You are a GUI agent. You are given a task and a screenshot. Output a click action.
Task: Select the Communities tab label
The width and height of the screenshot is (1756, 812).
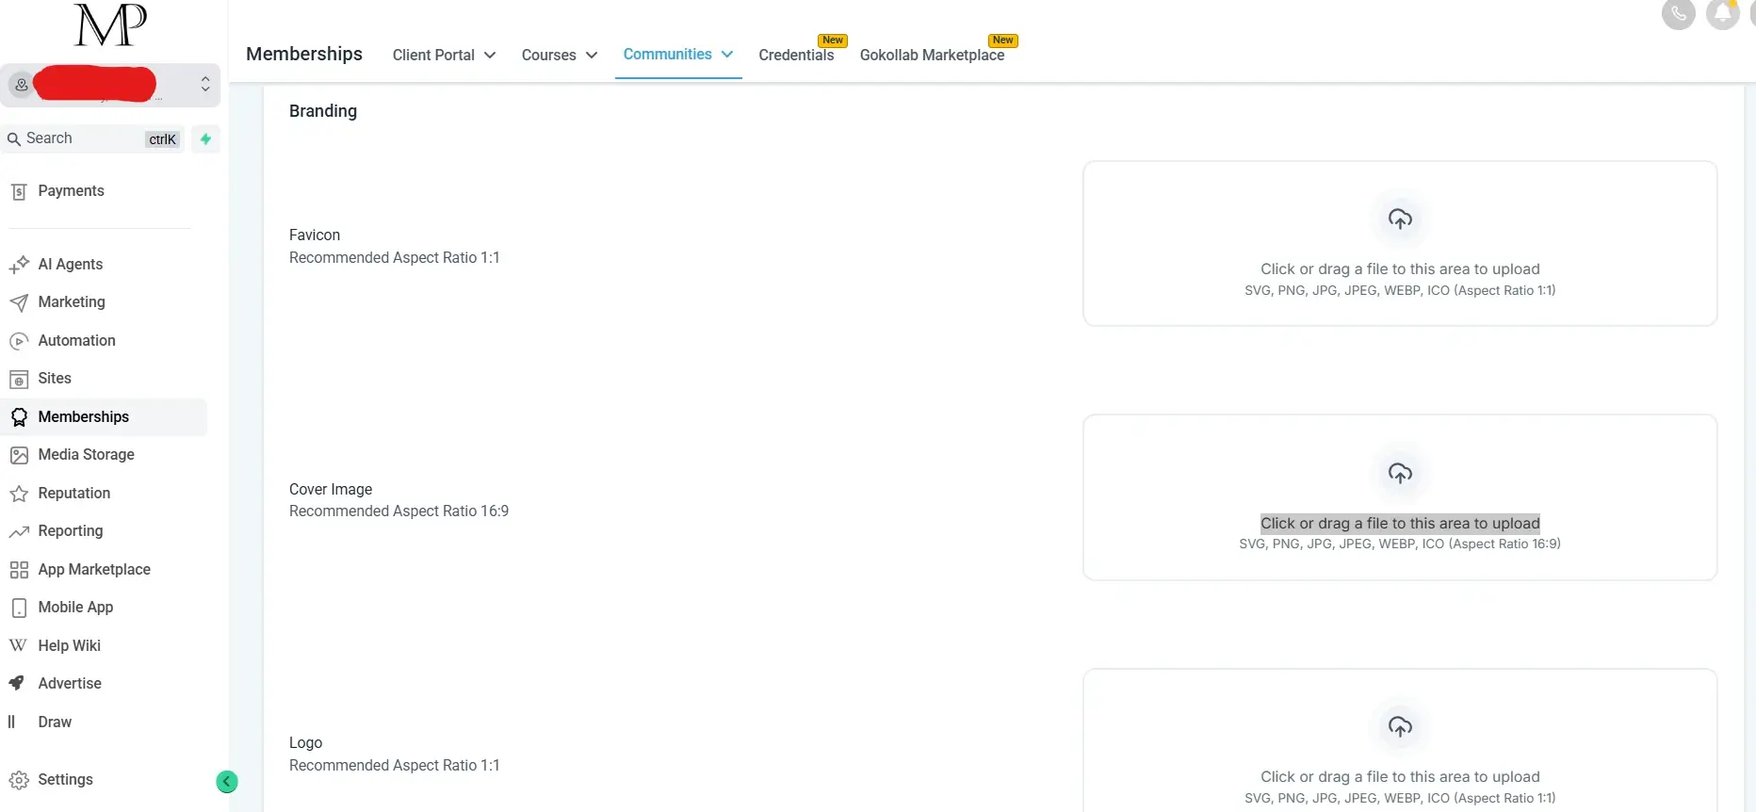coord(667,55)
